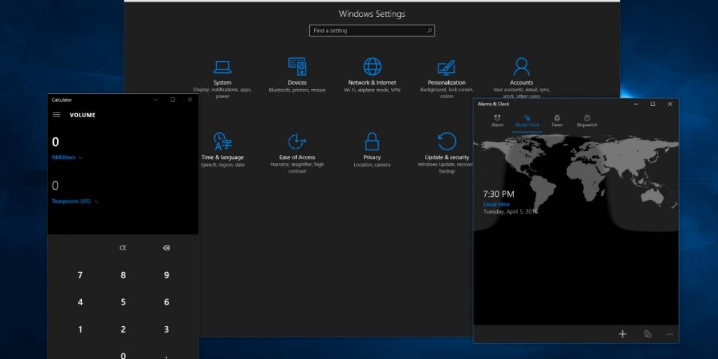
Task: Switch to the Alarm tab
Action: [497, 120]
